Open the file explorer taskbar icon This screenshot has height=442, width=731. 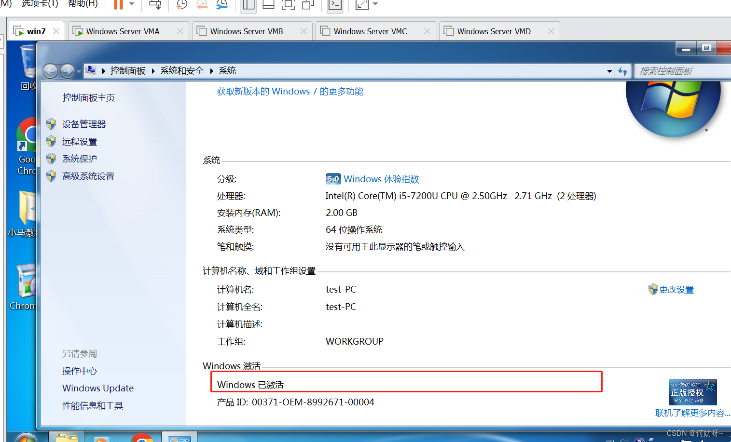[x=67, y=437]
